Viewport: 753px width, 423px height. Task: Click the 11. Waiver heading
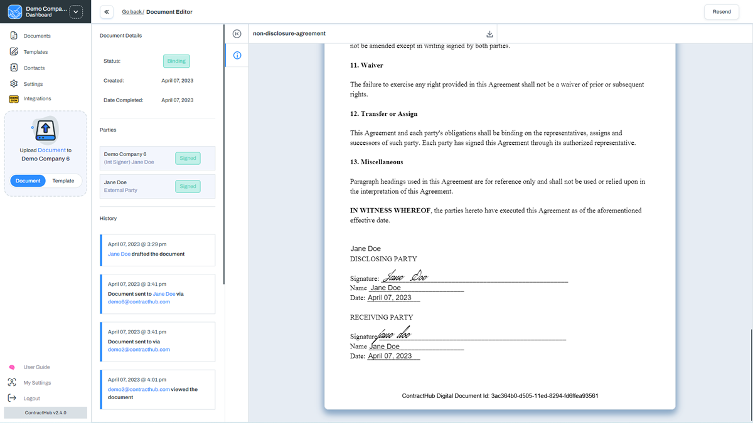click(x=366, y=65)
